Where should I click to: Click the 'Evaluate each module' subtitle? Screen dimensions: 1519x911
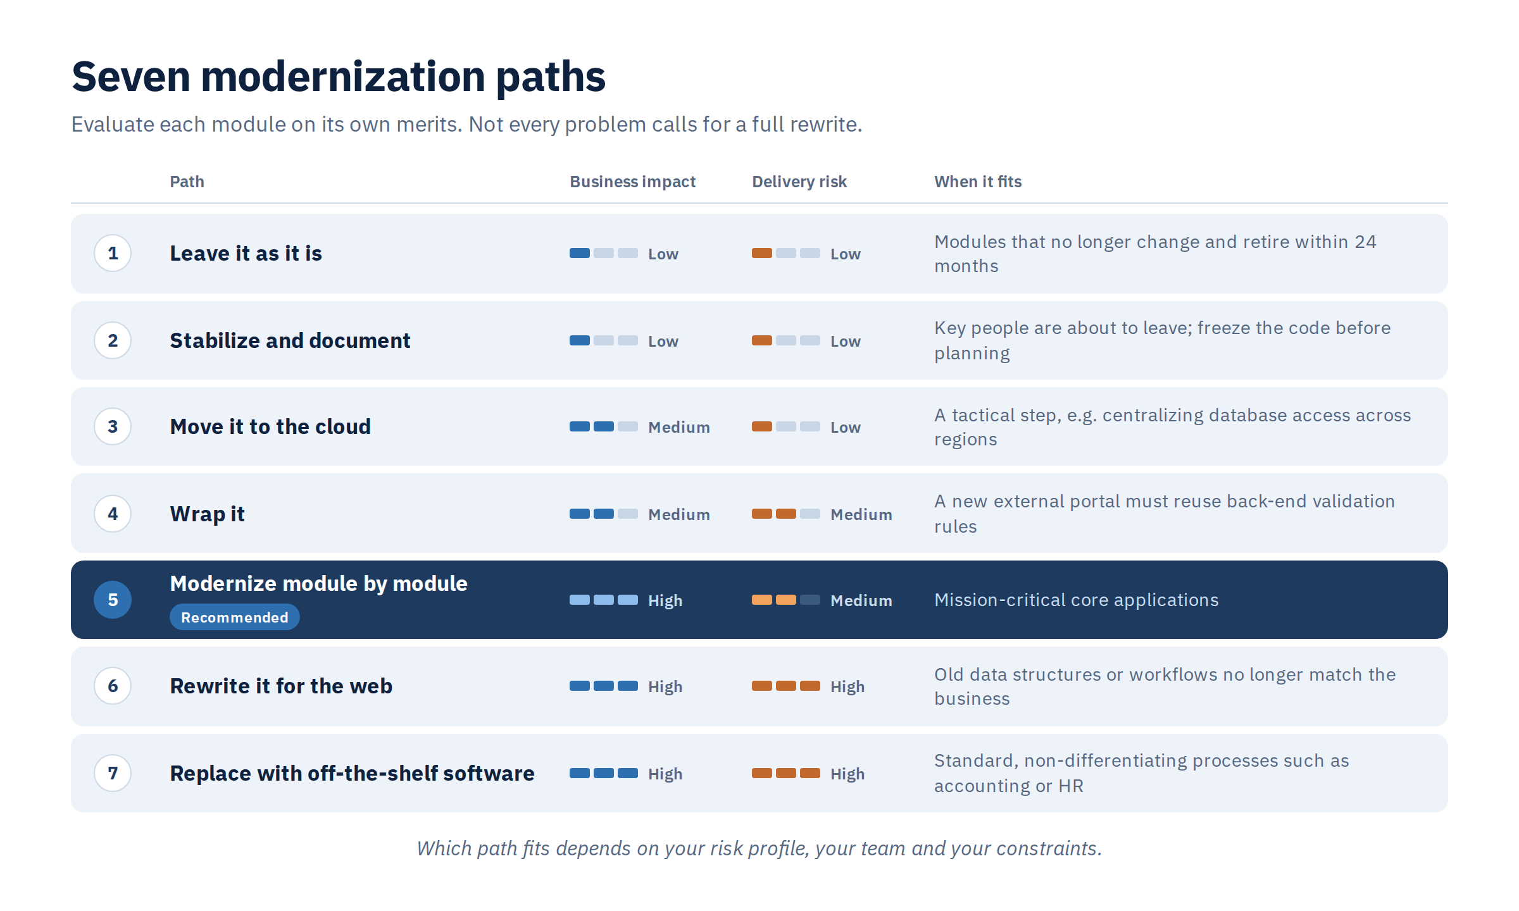click(466, 125)
